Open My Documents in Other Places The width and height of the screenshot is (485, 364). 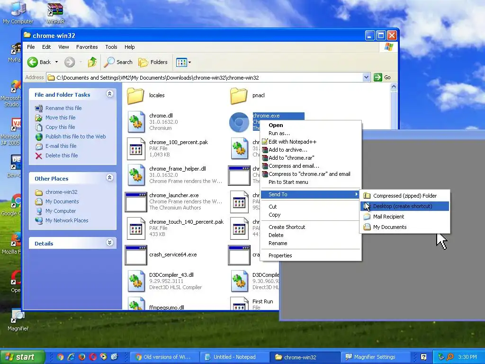(62, 201)
